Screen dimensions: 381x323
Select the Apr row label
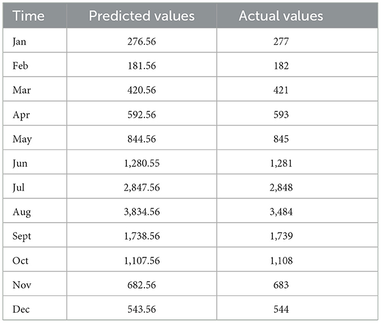pyautogui.click(x=20, y=115)
